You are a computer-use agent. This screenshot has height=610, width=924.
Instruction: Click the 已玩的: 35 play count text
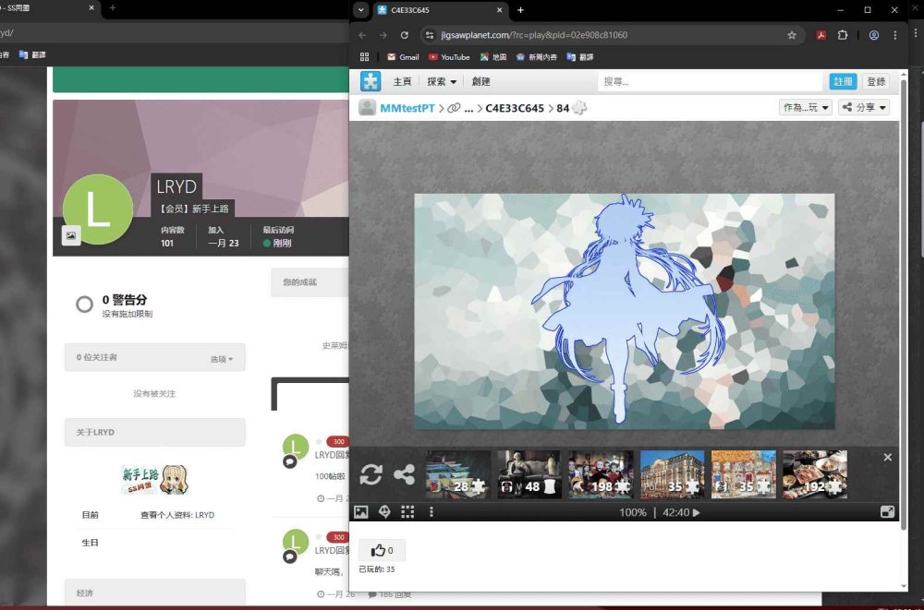377,569
